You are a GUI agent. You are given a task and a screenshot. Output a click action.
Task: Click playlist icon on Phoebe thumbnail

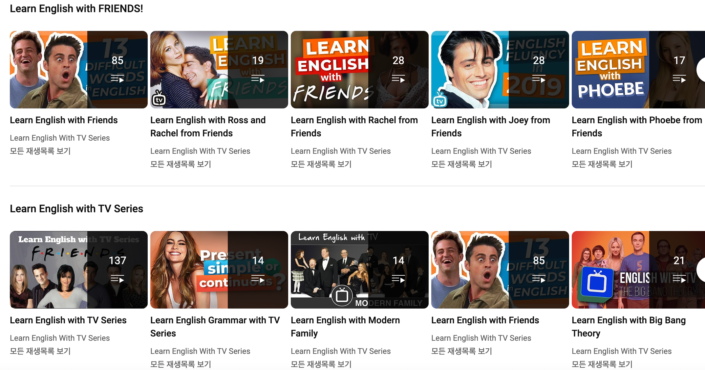(679, 79)
